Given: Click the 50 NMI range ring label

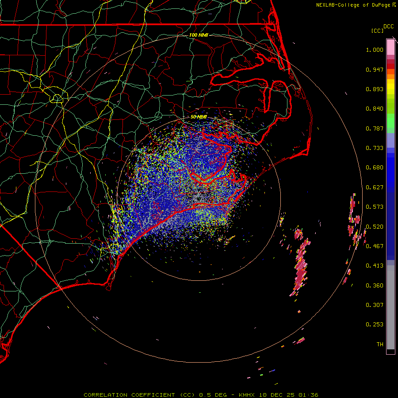Looking at the screenshot, I should pos(199,117).
